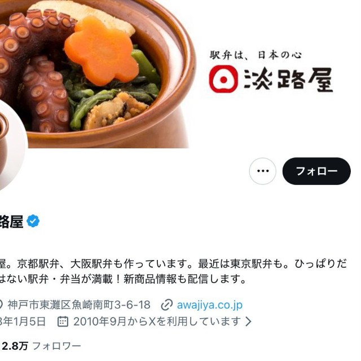Viewport: 361px width, 361px height.
Task: Click the address 神戸市東灘区魚崎南町3-6-18
Action: (x=79, y=305)
